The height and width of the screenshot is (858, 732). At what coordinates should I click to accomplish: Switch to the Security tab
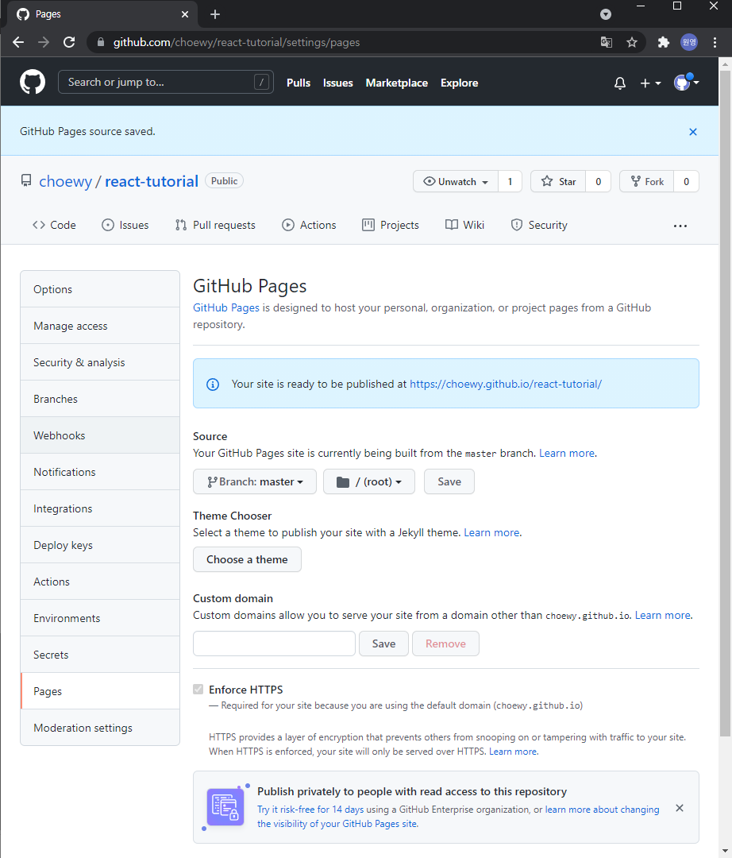tap(539, 225)
